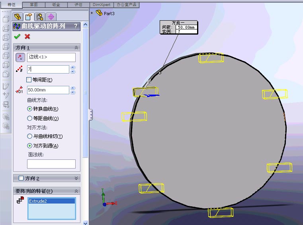Open help for curve driven pattern
The image size is (303, 225).
tap(76, 26)
